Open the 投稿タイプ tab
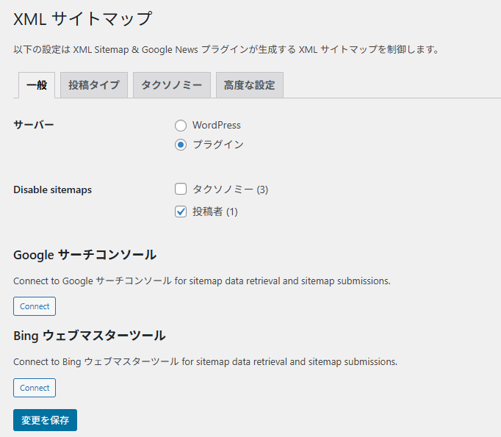The width and height of the screenshot is (501, 437). pos(93,85)
